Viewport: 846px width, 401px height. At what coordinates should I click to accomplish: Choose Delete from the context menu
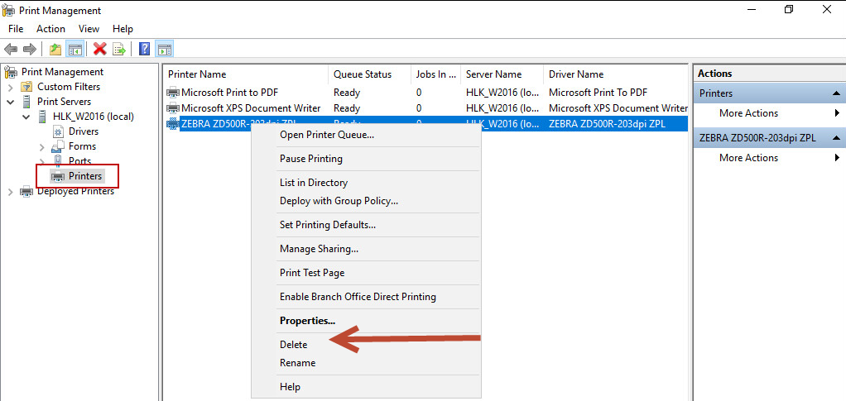[293, 345]
